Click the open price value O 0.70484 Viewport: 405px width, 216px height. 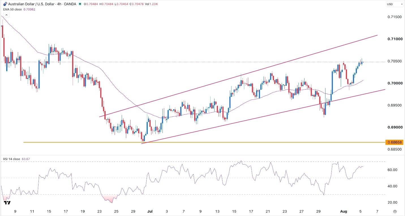pos(91,4)
